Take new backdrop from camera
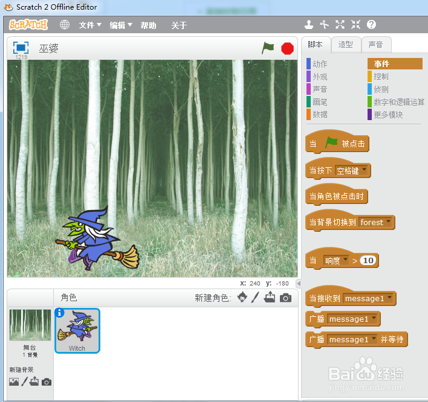Viewport: 428px width, 402px height. click(47, 382)
